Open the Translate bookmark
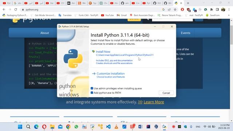The image size is (233, 131). [65, 15]
